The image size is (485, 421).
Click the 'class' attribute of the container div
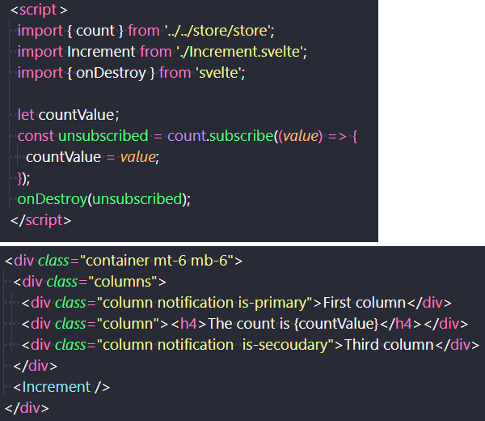[53, 261]
